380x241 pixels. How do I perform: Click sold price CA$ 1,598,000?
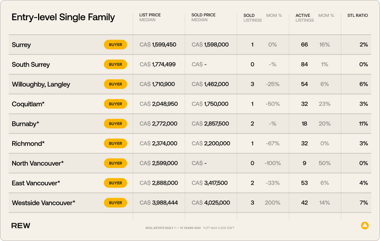point(210,44)
